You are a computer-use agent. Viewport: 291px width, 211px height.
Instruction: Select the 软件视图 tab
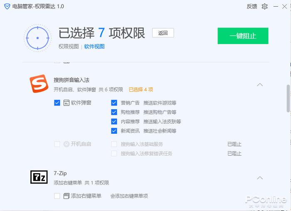tap(94, 47)
